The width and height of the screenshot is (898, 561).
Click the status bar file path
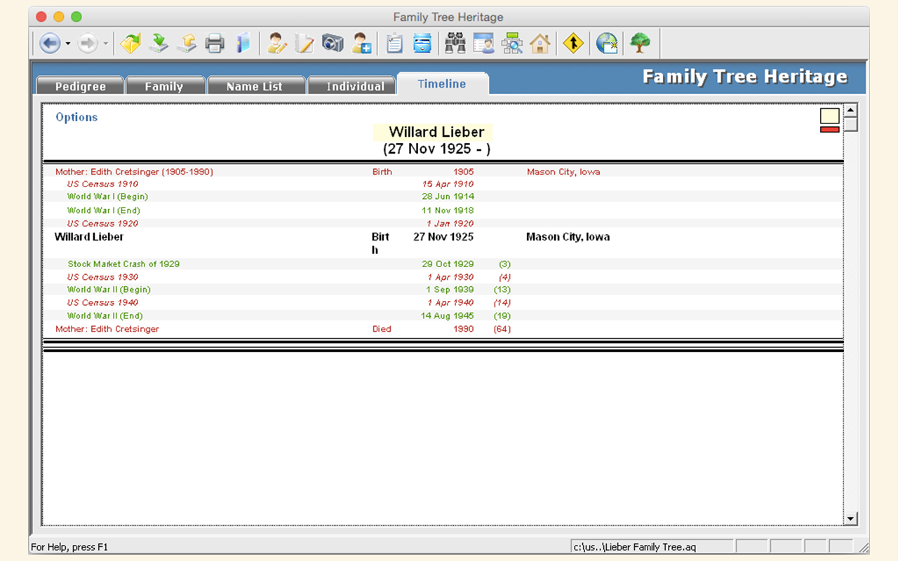click(635, 547)
